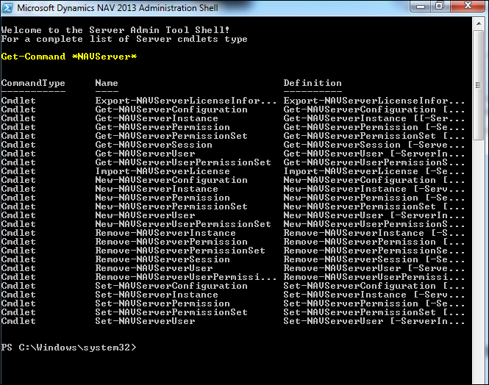Click the Definition entry Get-NAVServerInstance [[-Ser...
This screenshot has width=489, height=385.
374,118
